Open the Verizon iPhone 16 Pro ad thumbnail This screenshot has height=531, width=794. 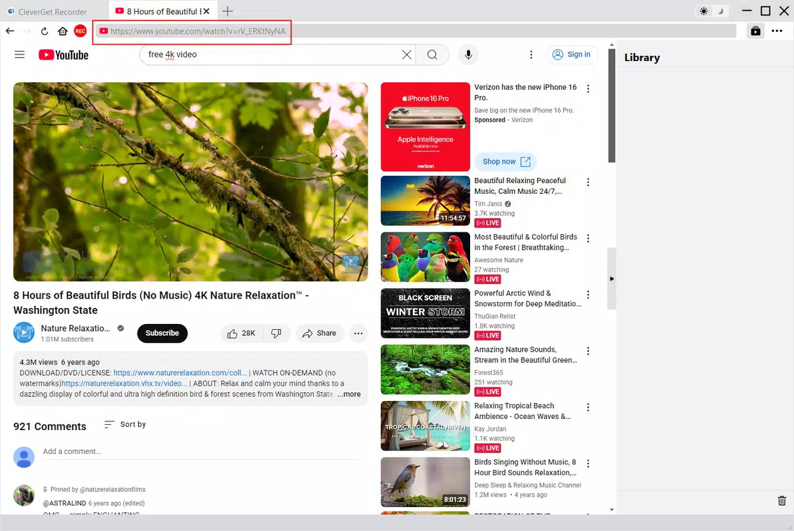pos(426,127)
